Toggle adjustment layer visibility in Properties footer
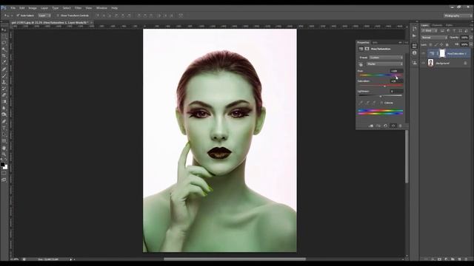This screenshot has width=474, height=266. 393,126
